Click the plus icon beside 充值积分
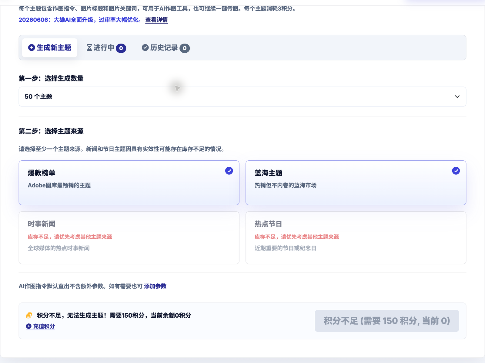 click(28, 326)
